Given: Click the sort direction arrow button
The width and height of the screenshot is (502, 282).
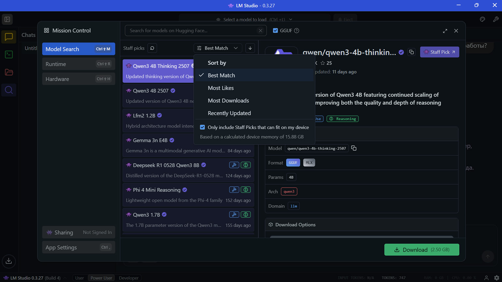Looking at the screenshot, I should (250, 48).
